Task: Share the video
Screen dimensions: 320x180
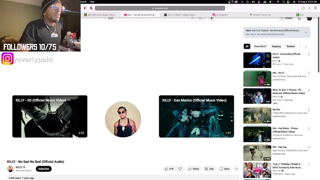Action: click(193, 169)
